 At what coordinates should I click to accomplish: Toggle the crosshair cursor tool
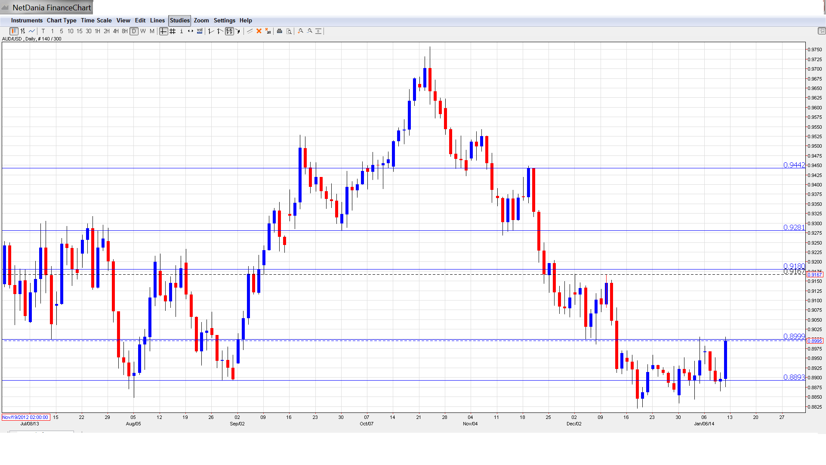coord(163,31)
